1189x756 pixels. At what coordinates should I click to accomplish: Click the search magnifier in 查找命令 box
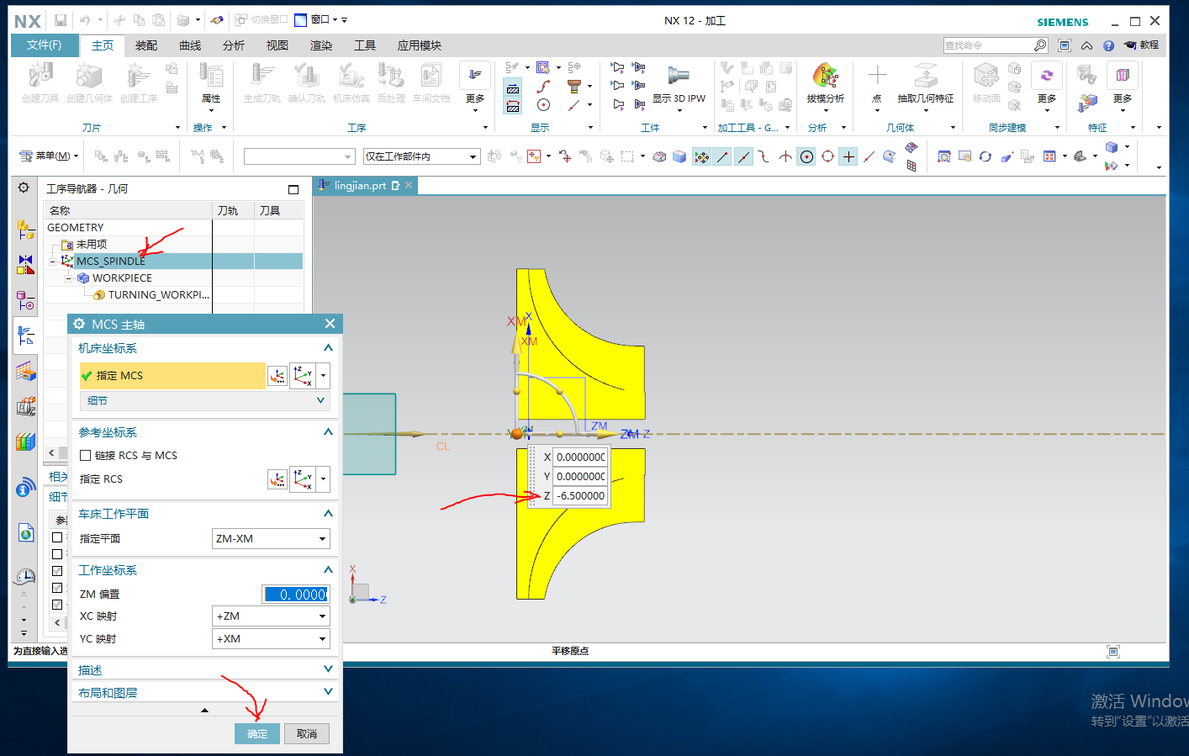[1040, 45]
